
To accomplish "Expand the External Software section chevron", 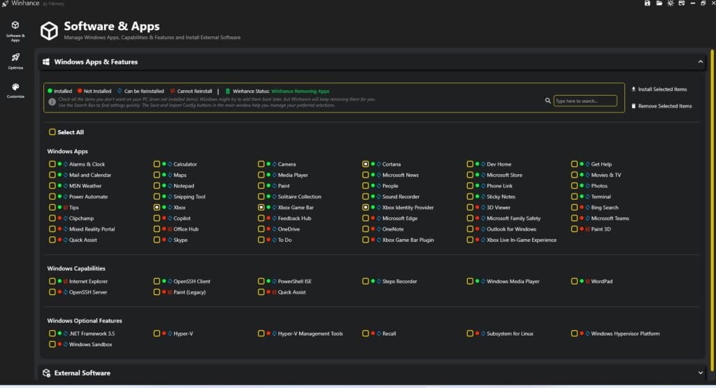I will tap(700, 373).
